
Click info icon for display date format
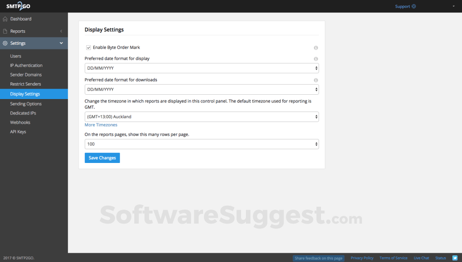tap(316, 59)
